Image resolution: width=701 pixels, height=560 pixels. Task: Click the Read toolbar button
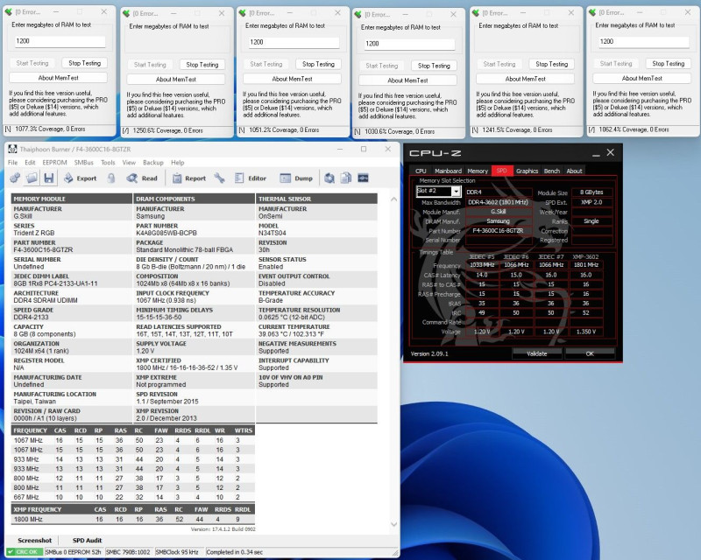[142, 178]
